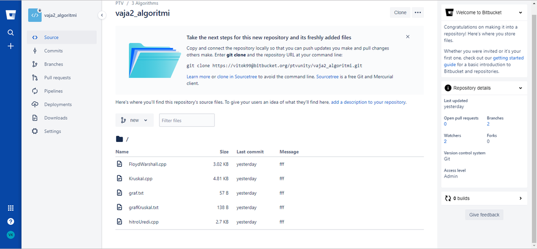The width and height of the screenshot is (537, 249).
Task: Open Branches in the sidebar
Action: [62, 64]
